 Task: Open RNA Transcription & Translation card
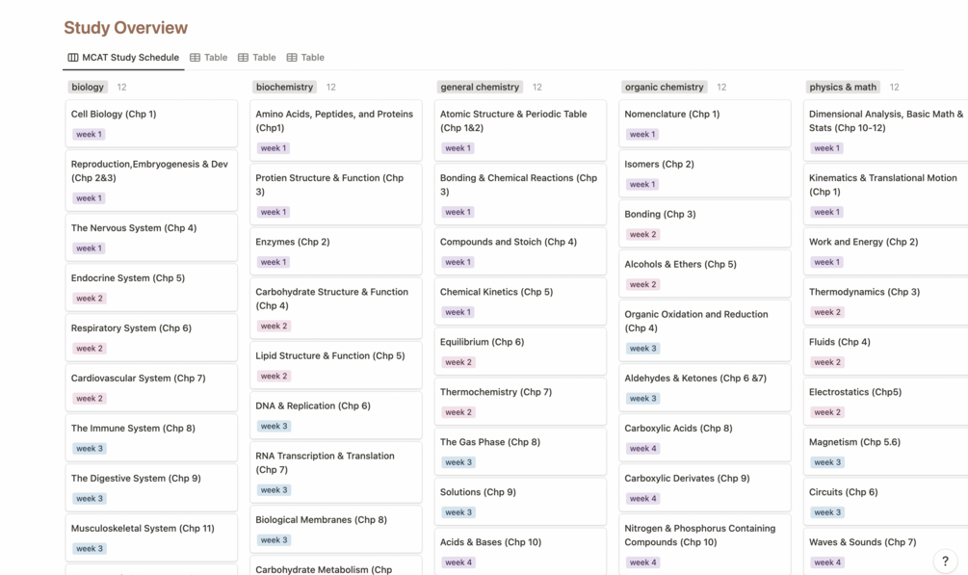pyautogui.click(x=336, y=472)
